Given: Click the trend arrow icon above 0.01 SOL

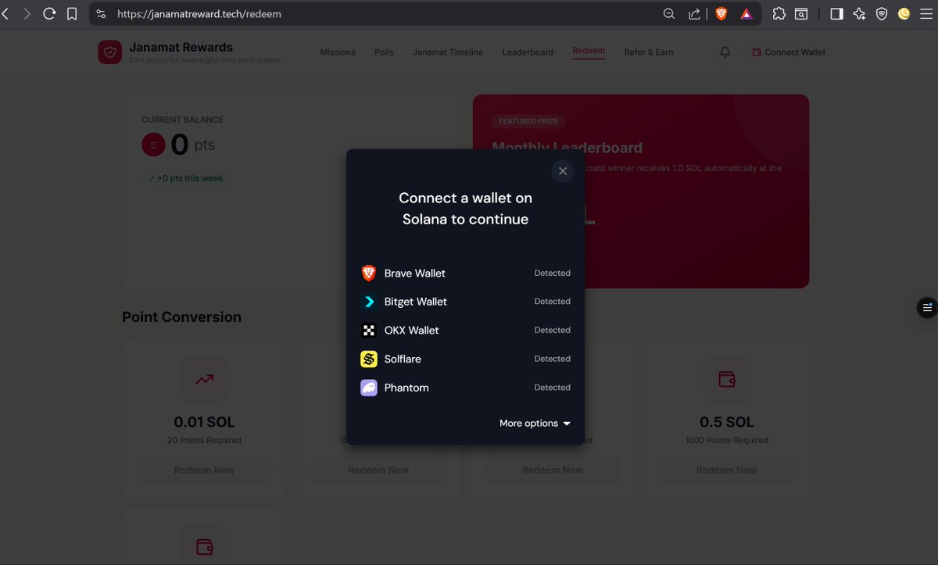Looking at the screenshot, I should [205, 379].
